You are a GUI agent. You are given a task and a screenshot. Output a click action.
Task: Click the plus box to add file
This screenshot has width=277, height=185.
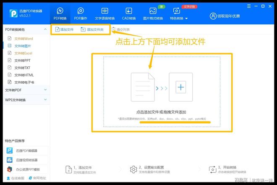pyautogui.click(x=181, y=87)
